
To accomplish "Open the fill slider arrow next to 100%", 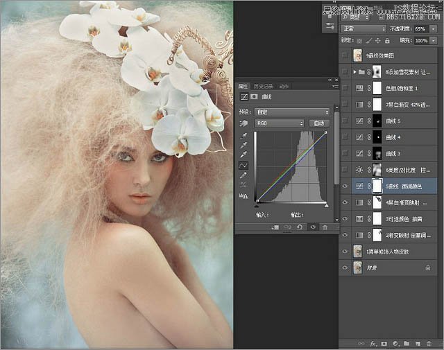I will pos(433,41).
